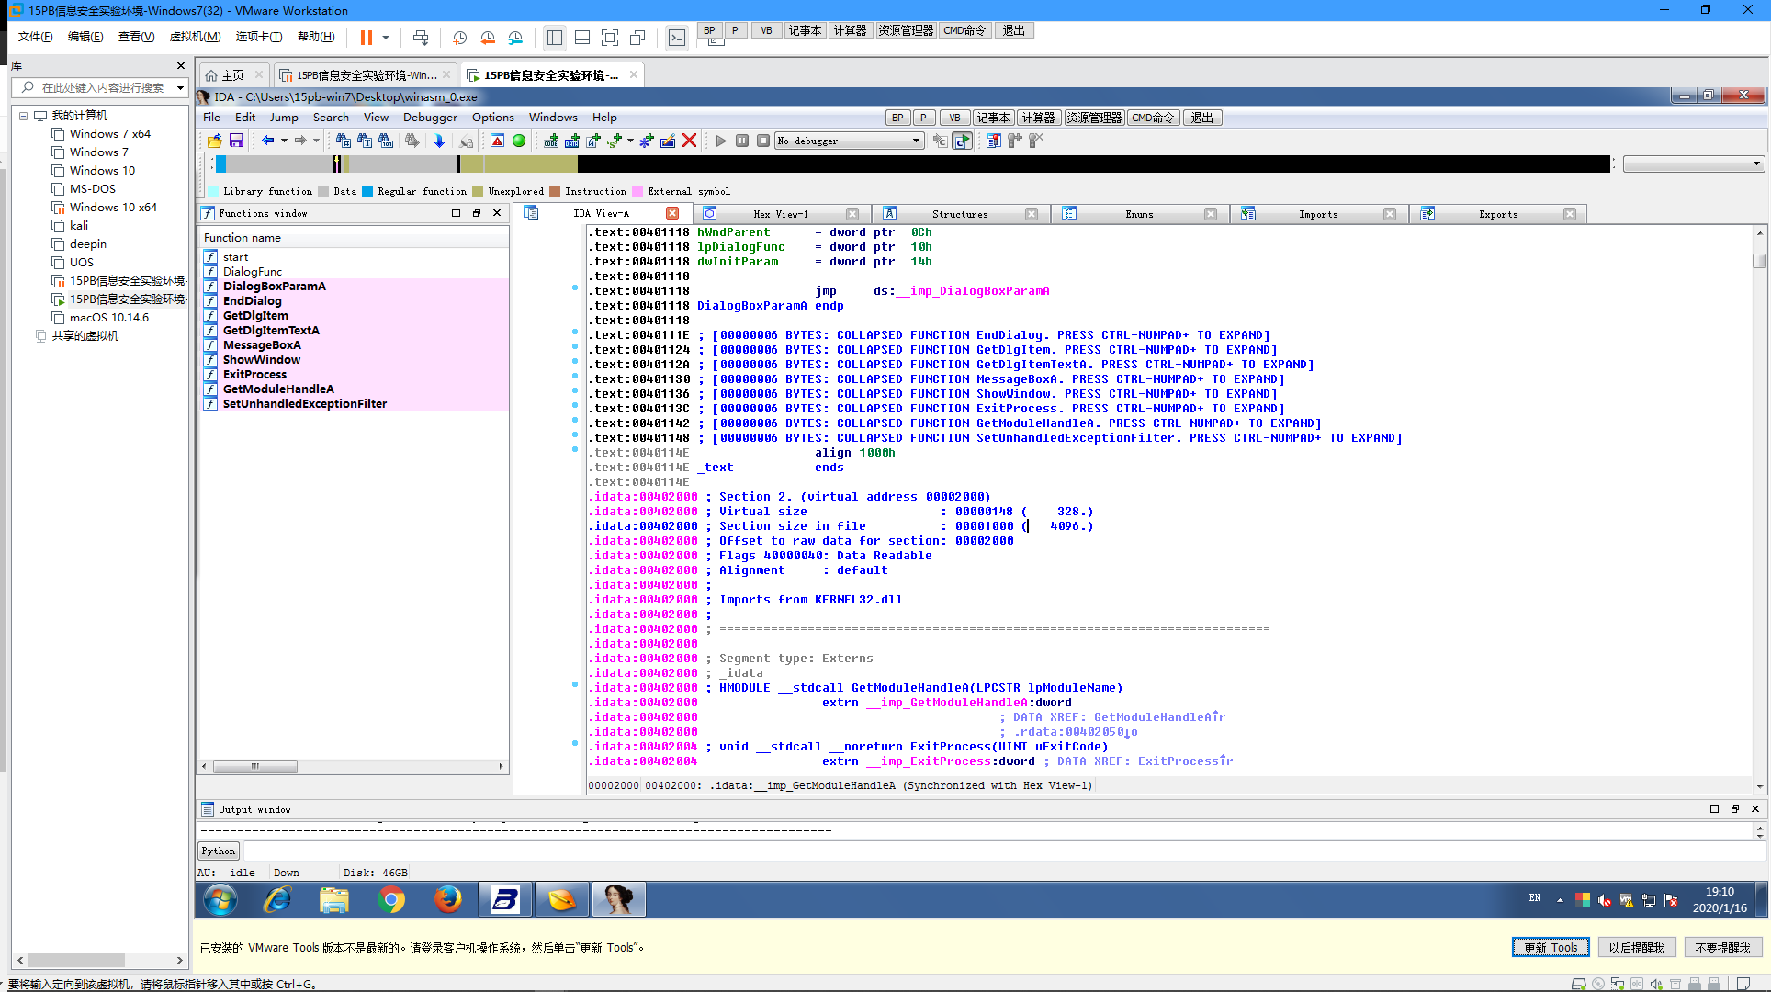Open IDA Jump menu
The image size is (1771, 992).
coord(284,118)
